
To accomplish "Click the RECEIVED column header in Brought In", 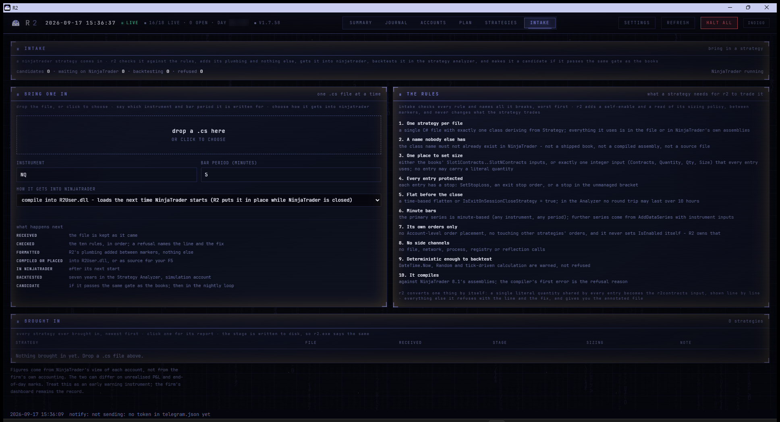I will [410, 343].
